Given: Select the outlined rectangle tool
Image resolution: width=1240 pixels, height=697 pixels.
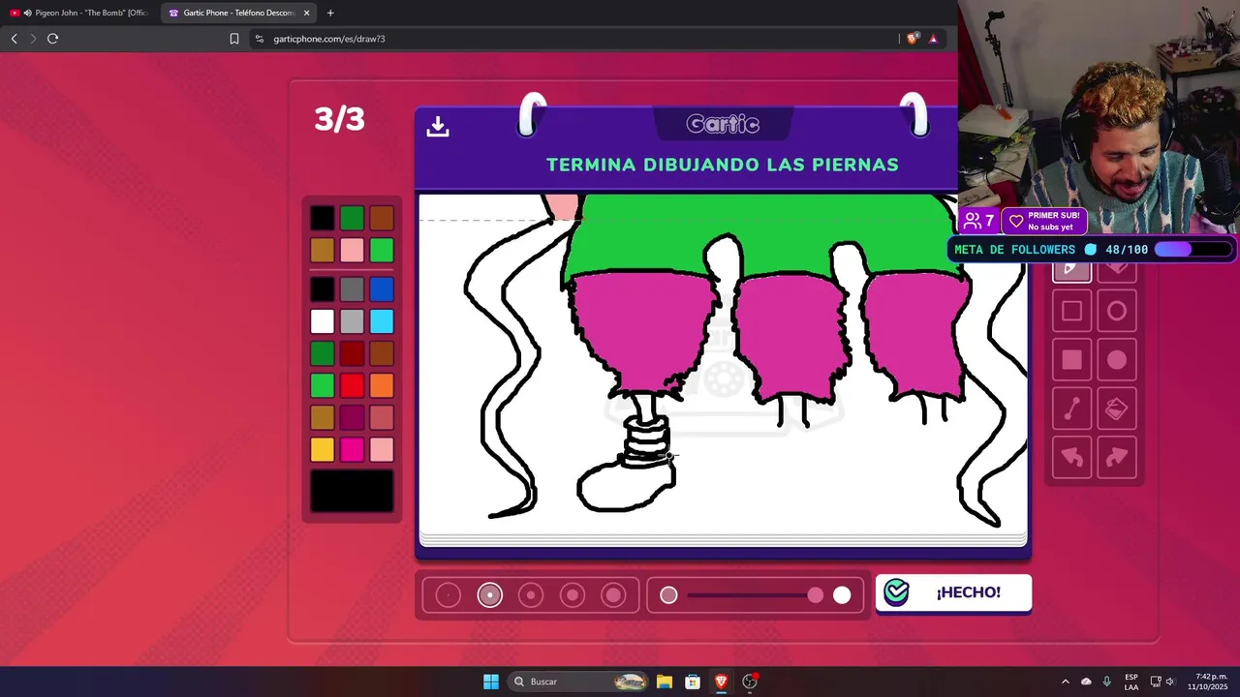Looking at the screenshot, I should point(1071,311).
